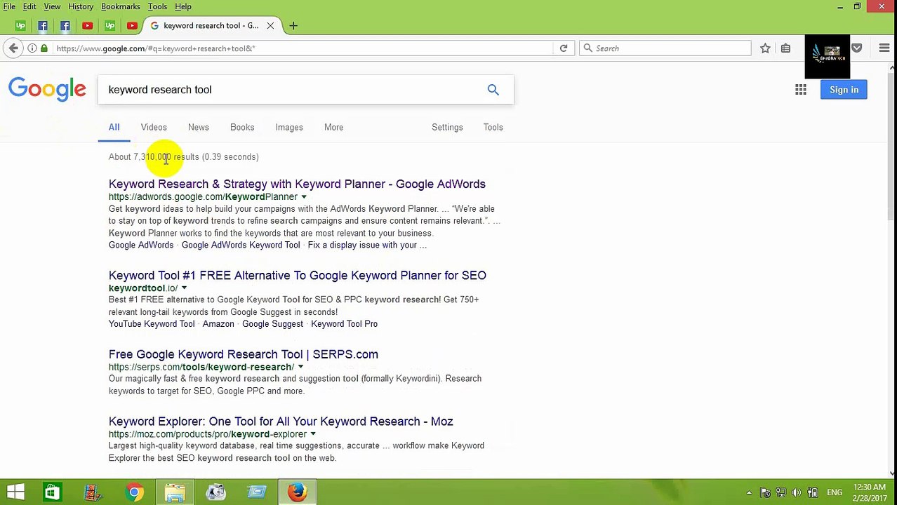Open Keyword Research & Strategy with Keyword Planner result

click(297, 184)
